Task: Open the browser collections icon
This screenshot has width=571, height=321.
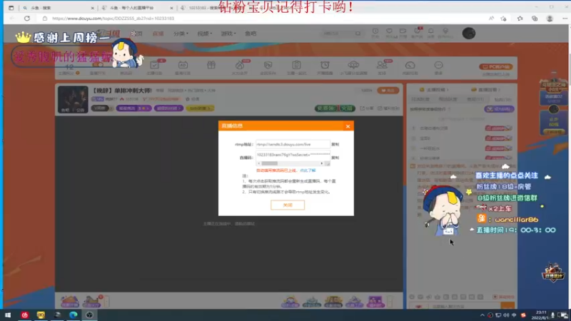Action: point(535,19)
